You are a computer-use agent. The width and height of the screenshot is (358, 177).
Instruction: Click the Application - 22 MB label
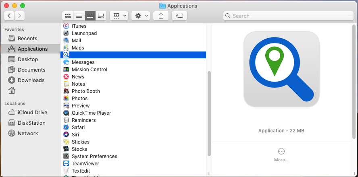(281, 131)
